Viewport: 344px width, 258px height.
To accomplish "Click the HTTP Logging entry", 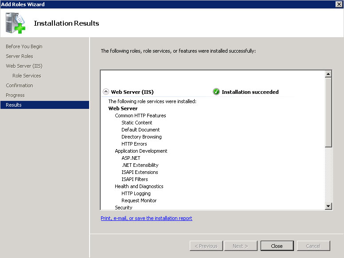I will (136, 193).
